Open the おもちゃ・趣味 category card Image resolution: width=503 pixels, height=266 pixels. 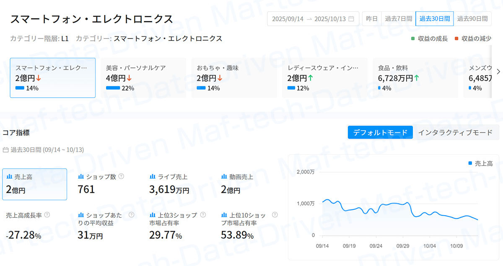(234, 78)
